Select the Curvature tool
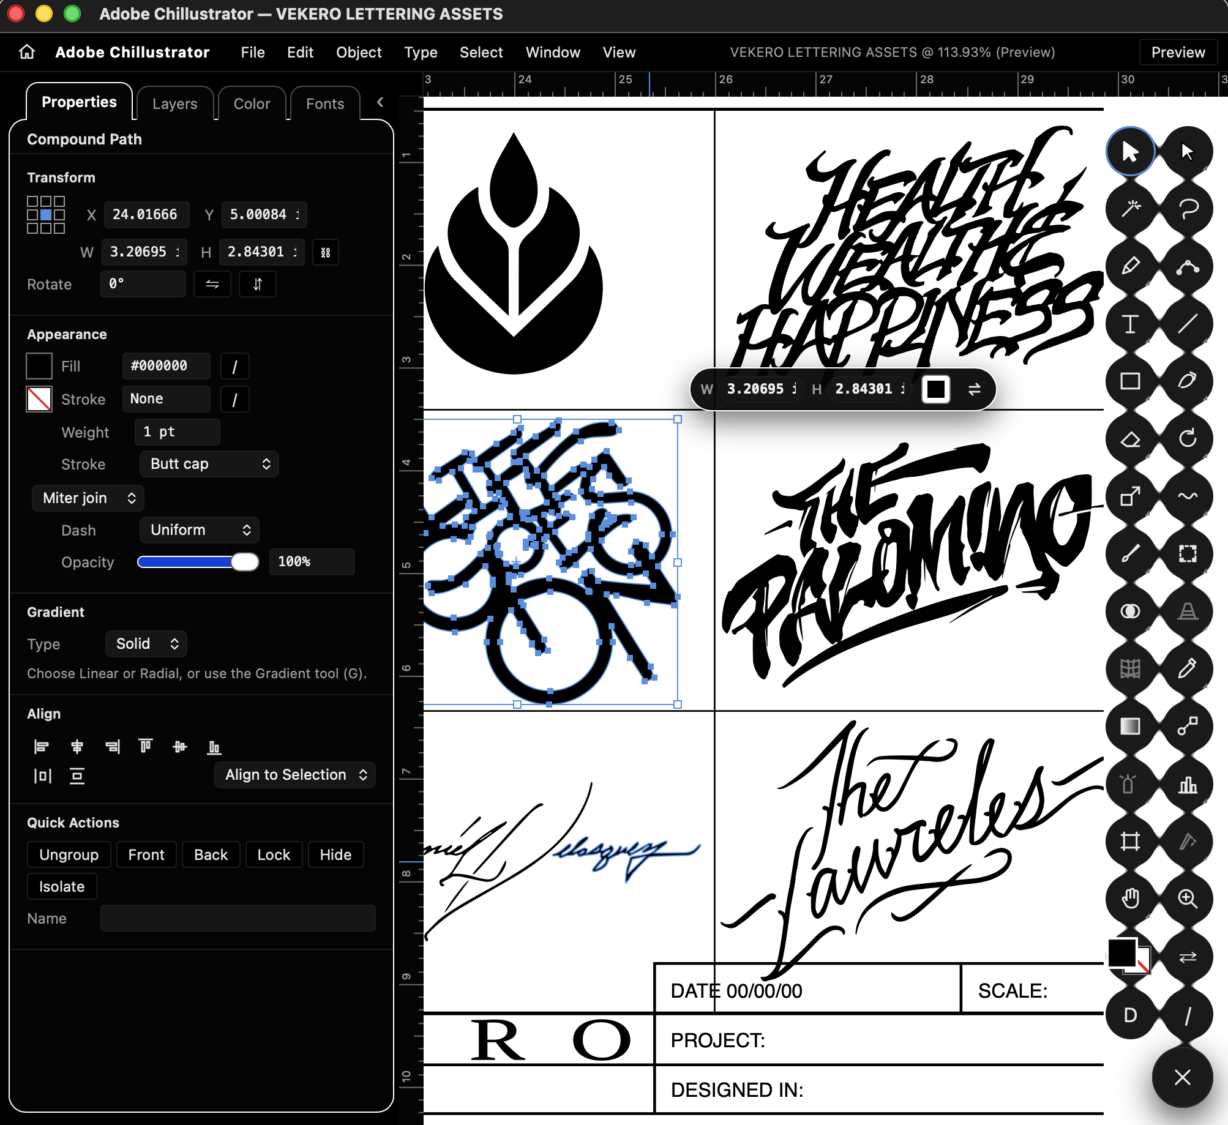Screen dimensions: 1228x1125 [1188, 266]
